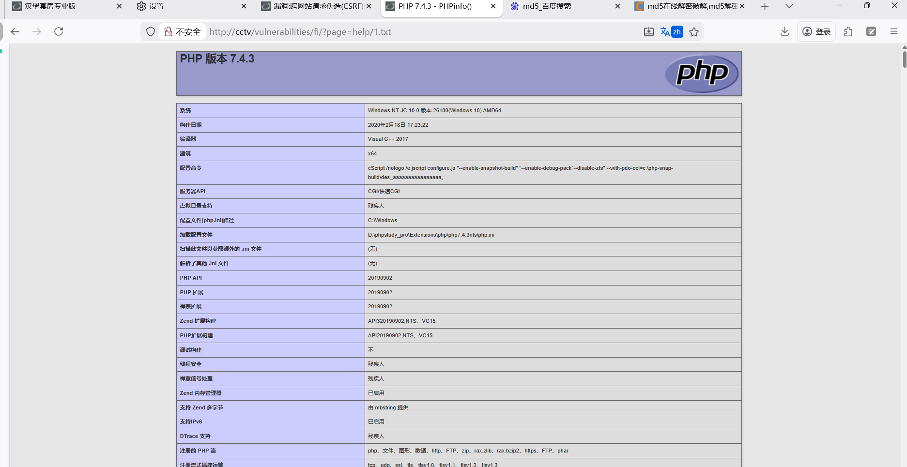Click the scrollbar up arrow
The height and width of the screenshot is (467, 907).
coord(904,47)
